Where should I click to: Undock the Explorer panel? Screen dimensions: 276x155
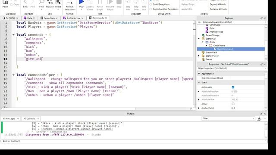click(x=261, y=18)
